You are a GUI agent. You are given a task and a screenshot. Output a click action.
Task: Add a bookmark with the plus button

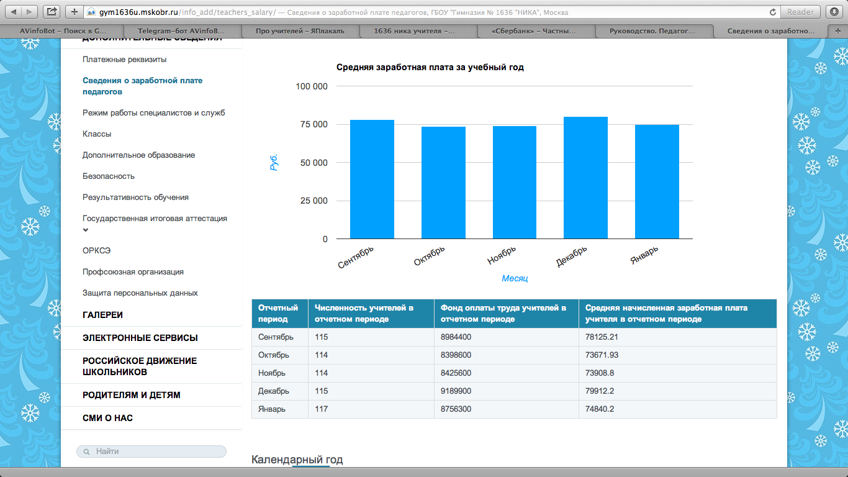74,12
